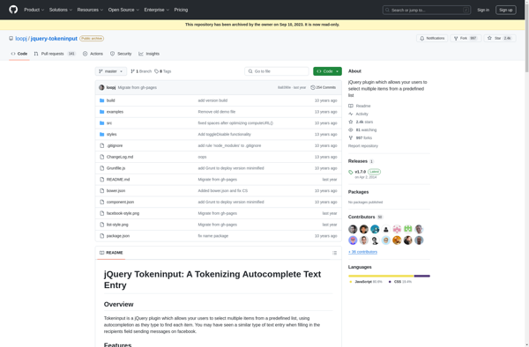Image resolution: width=529 pixels, height=347 pixels.
Task: Open the README outline list icon
Action: [x=334, y=253]
